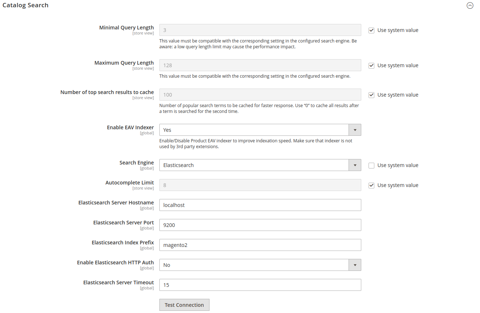
Task: Uncheck Use system value for Minimal Query Length
Action: [371, 31]
